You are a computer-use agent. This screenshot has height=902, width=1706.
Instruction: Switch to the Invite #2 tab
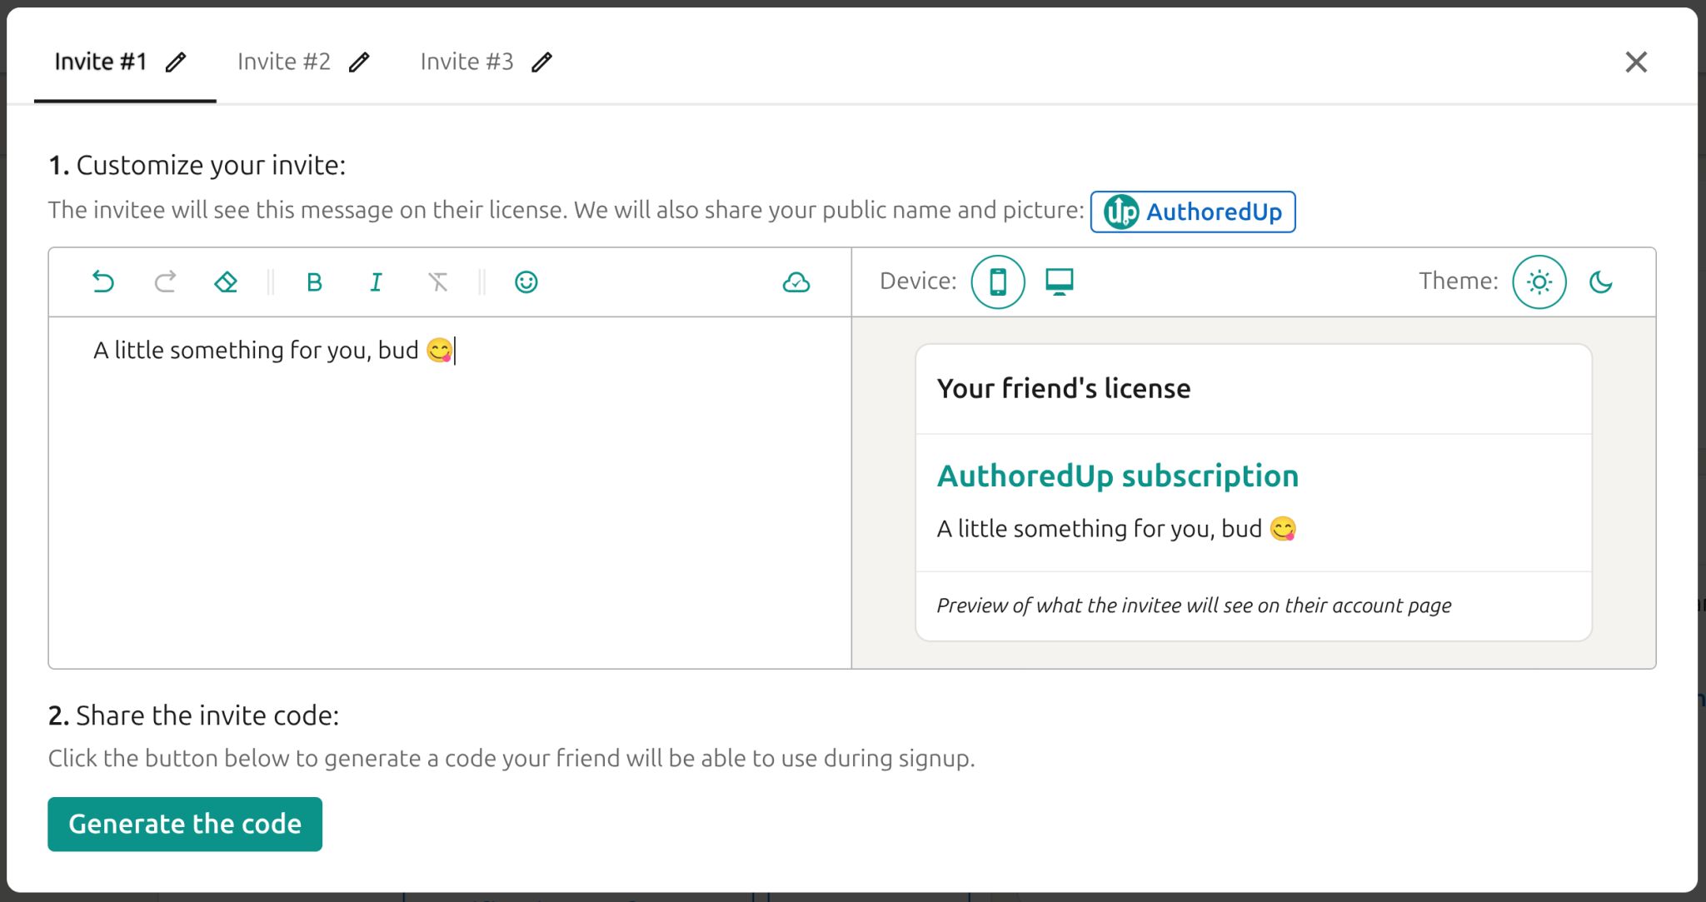tap(284, 62)
